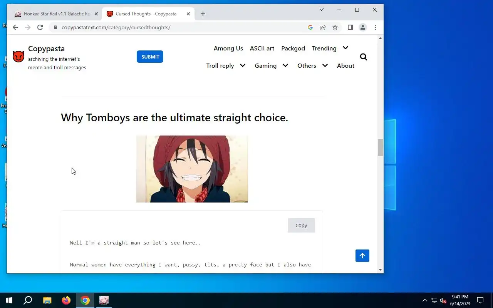Click the Troll reply menu label
This screenshot has width=493, height=308.
220,65
